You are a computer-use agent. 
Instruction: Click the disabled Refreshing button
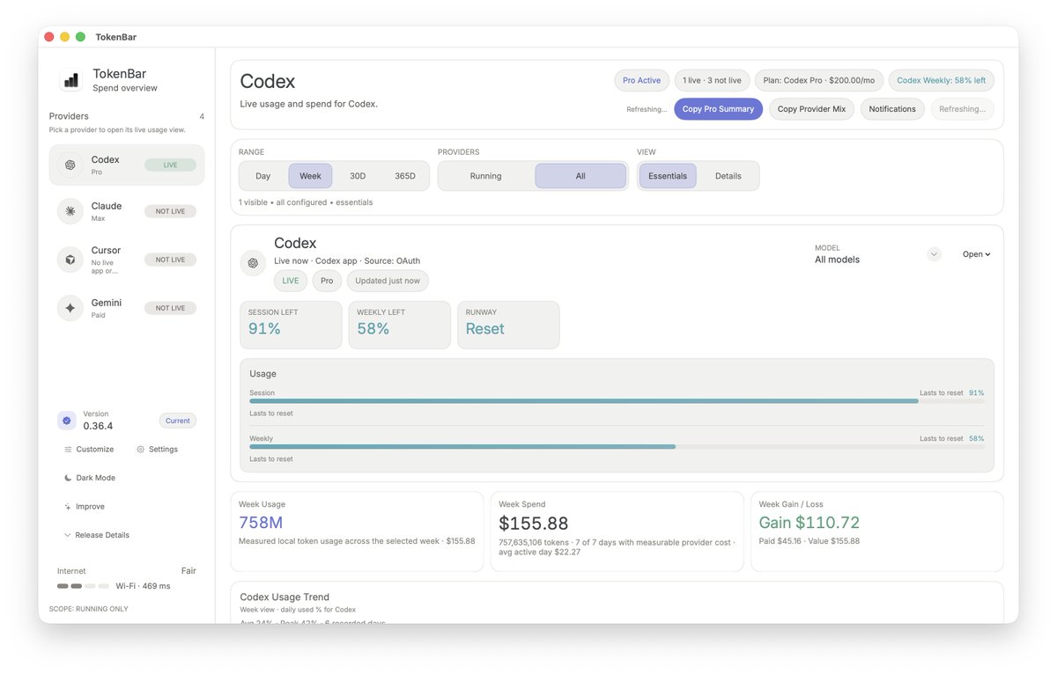(962, 109)
